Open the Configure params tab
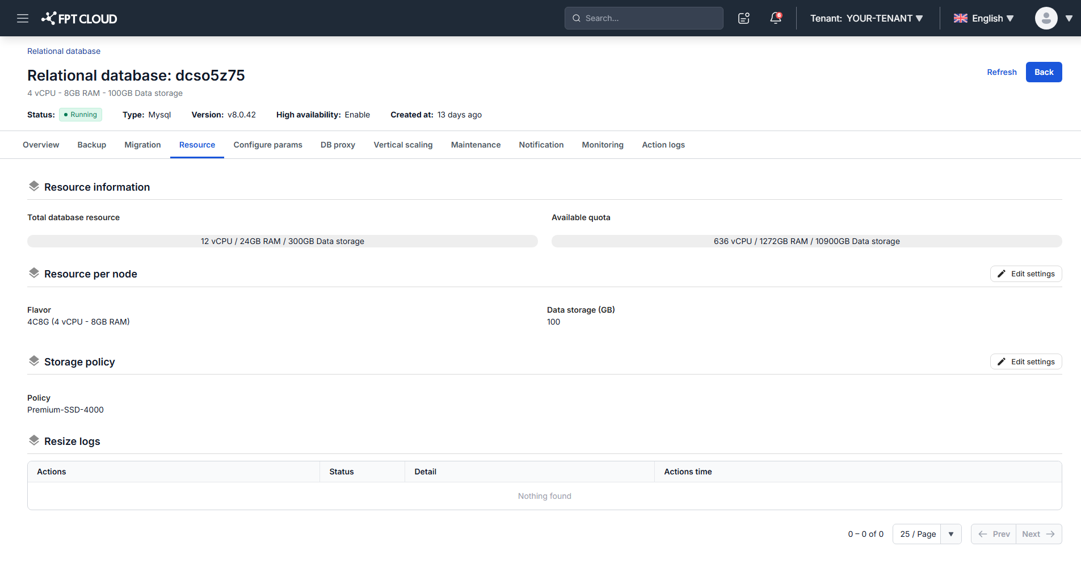This screenshot has width=1081, height=576. (x=268, y=145)
